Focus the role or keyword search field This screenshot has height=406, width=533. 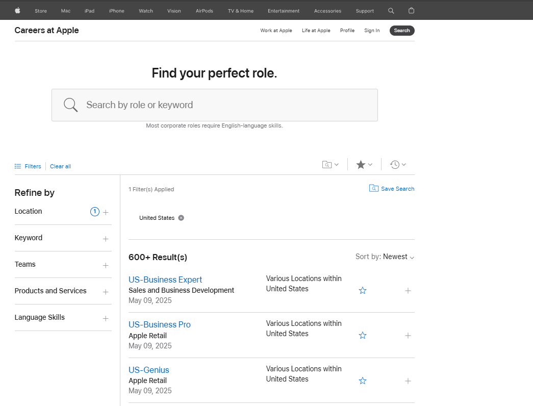(215, 105)
